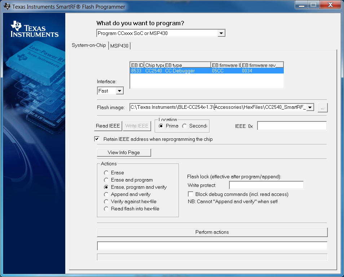Viewport: 344px width, 277px height.
Task: Click the EB firmware ID column header
Action: [226, 65]
